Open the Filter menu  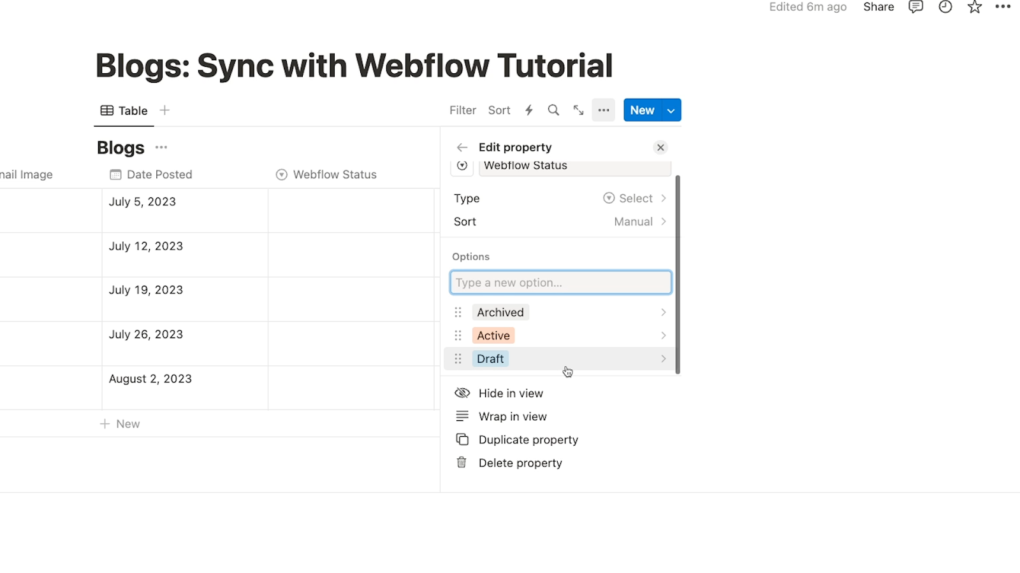point(463,110)
